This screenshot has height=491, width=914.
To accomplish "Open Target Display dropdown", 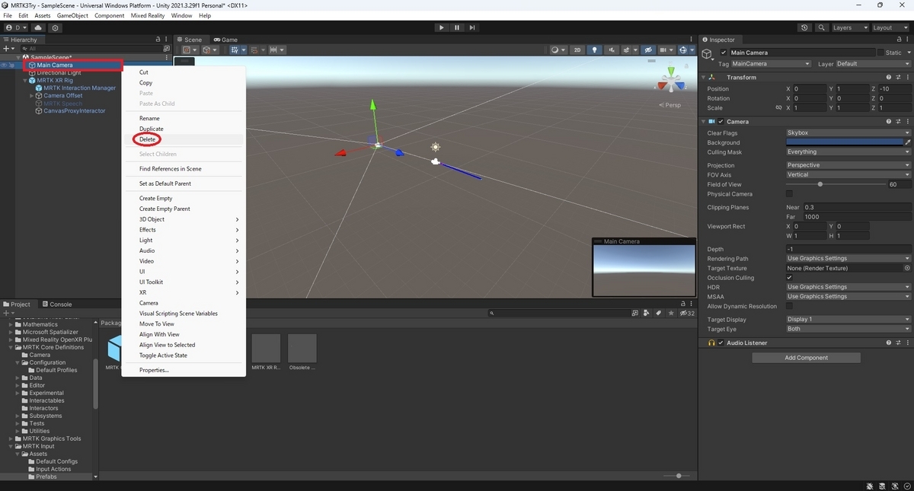I will click(848, 320).
